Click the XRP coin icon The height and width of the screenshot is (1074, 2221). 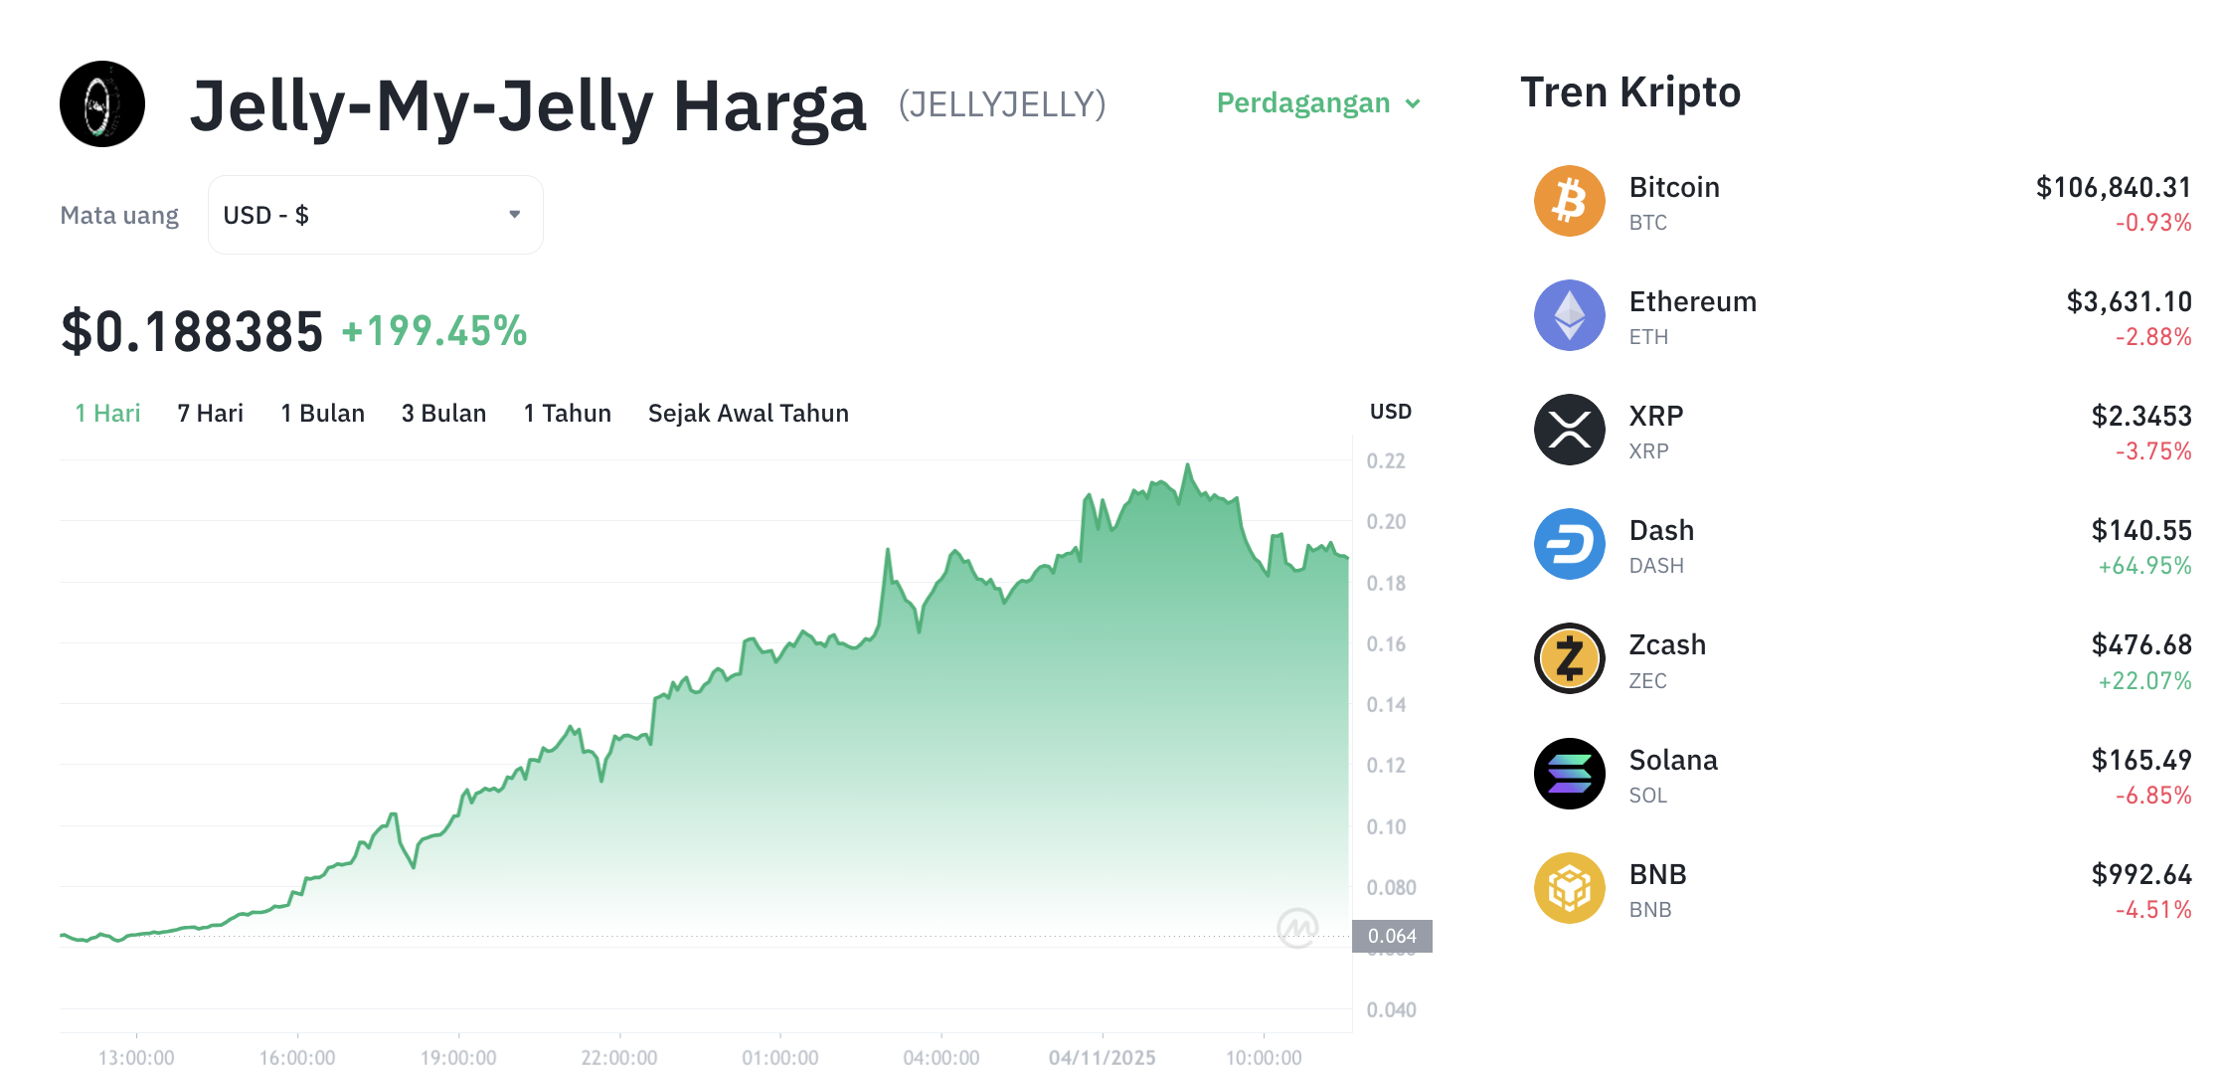point(1569,429)
